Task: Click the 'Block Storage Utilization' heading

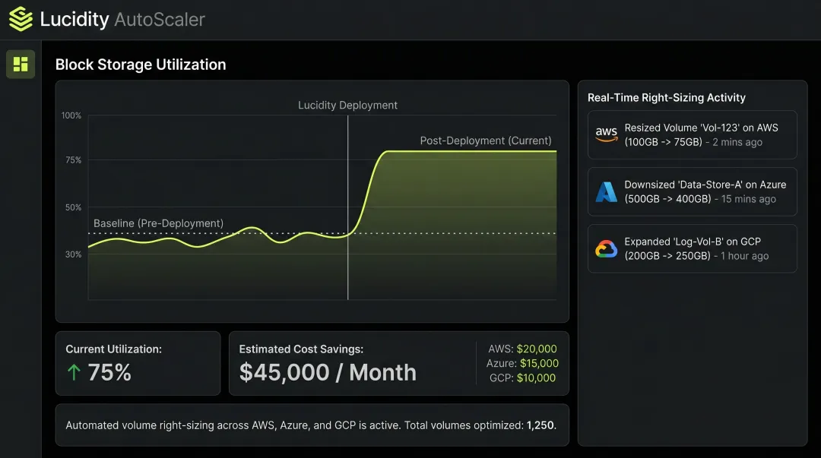Action: tap(141, 65)
